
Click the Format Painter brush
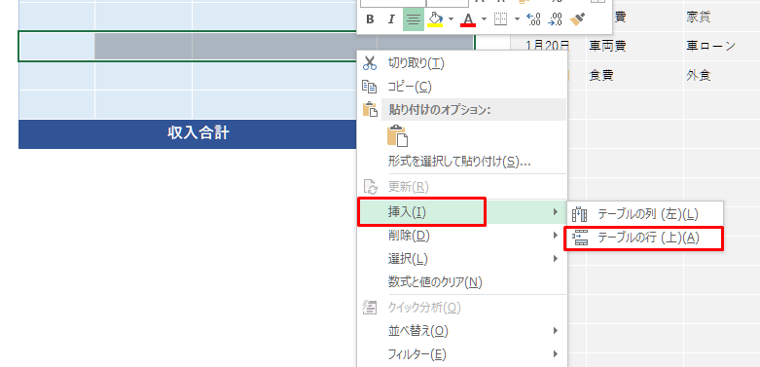click(x=578, y=19)
